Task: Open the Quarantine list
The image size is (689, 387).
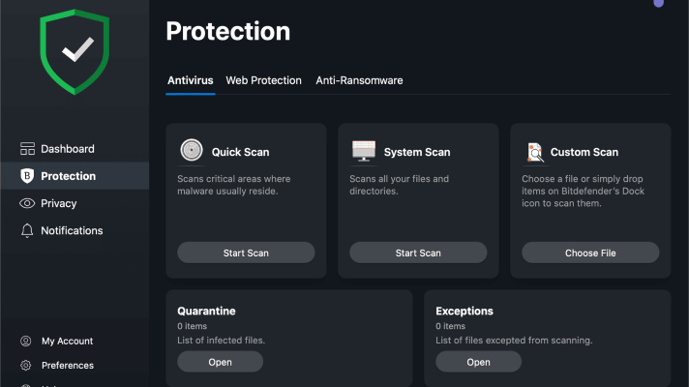Action: [220, 362]
